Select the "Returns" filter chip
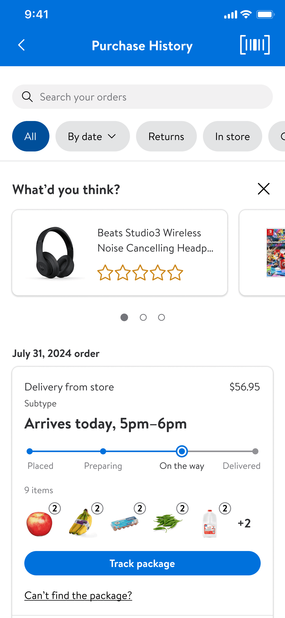 point(166,136)
